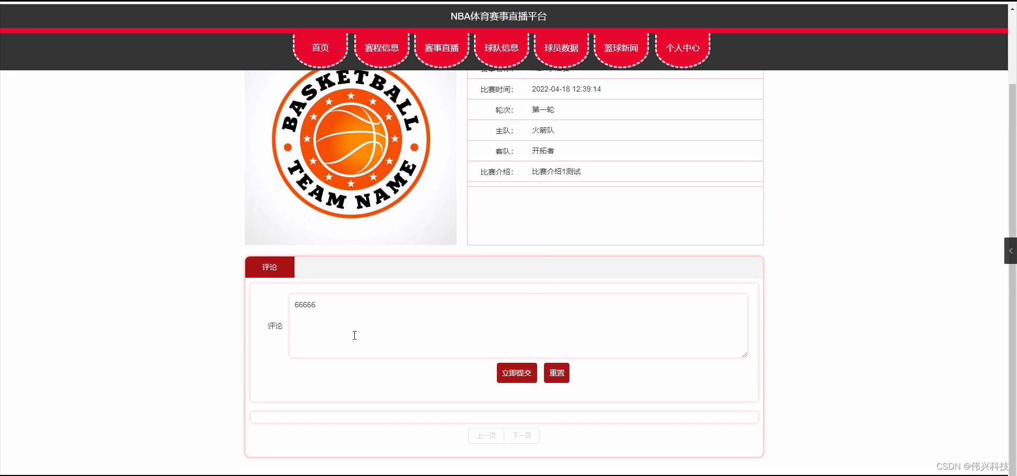The image size is (1017, 476).
Task: Open the 篮球新闻 navigation item
Action: click(x=621, y=48)
